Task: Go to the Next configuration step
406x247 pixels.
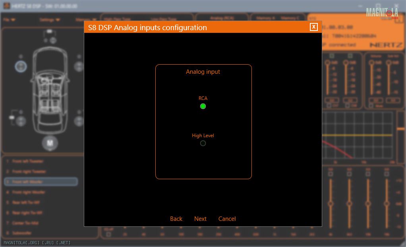Action: point(200,218)
